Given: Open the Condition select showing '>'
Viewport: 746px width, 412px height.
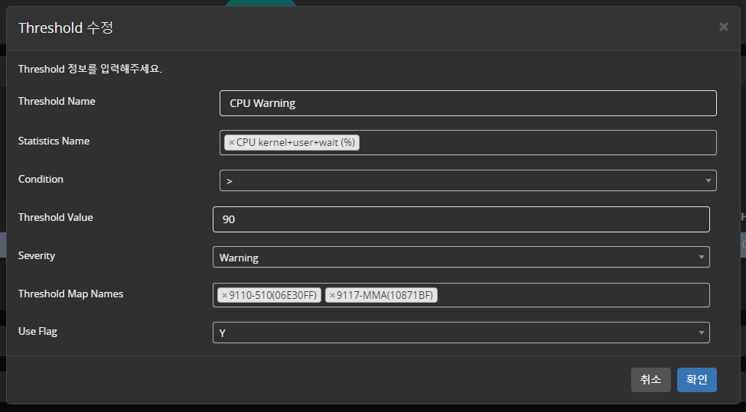Looking at the screenshot, I should coord(459,180).
